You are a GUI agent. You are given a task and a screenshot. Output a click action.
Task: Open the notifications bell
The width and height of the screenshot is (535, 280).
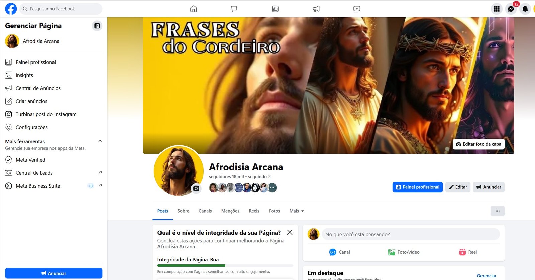click(525, 9)
